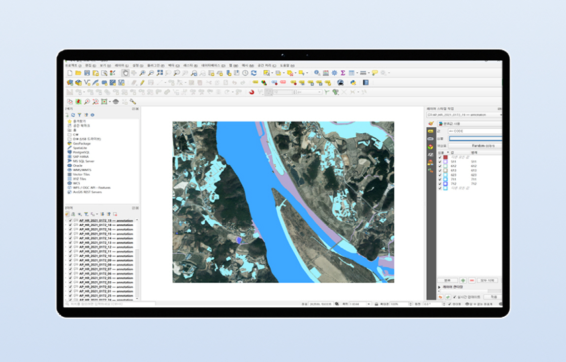This screenshot has width=566, height=362.
Task: Click the 712 category blue symbol swatch
Action: [445, 183]
